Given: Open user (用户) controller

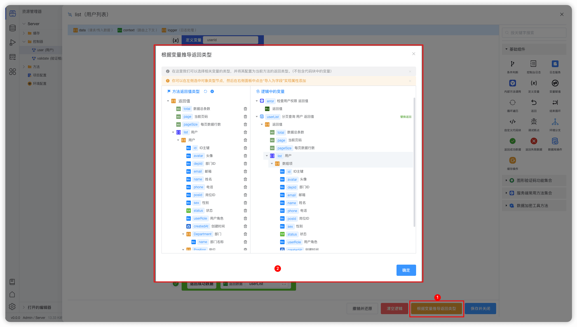Looking at the screenshot, I should [41, 50].
